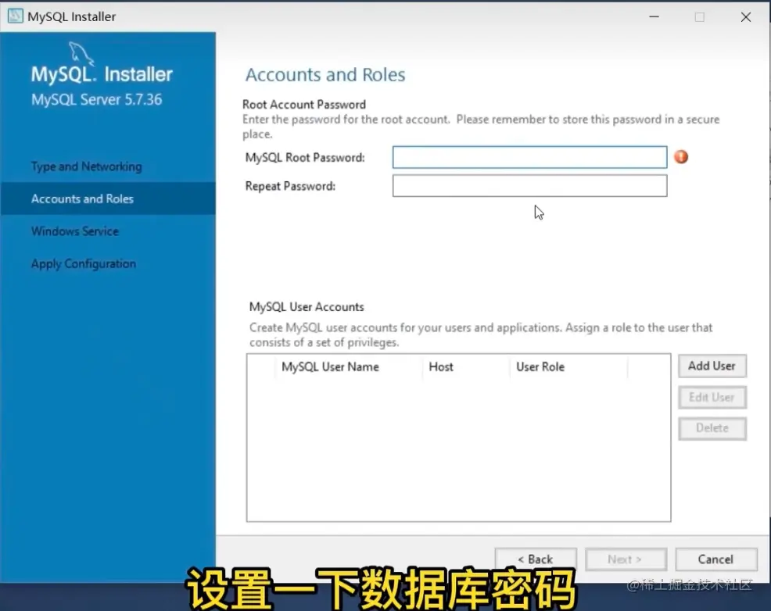This screenshot has width=771, height=611.
Task: Click the Accounts and Roles heading
Action: point(325,75)
